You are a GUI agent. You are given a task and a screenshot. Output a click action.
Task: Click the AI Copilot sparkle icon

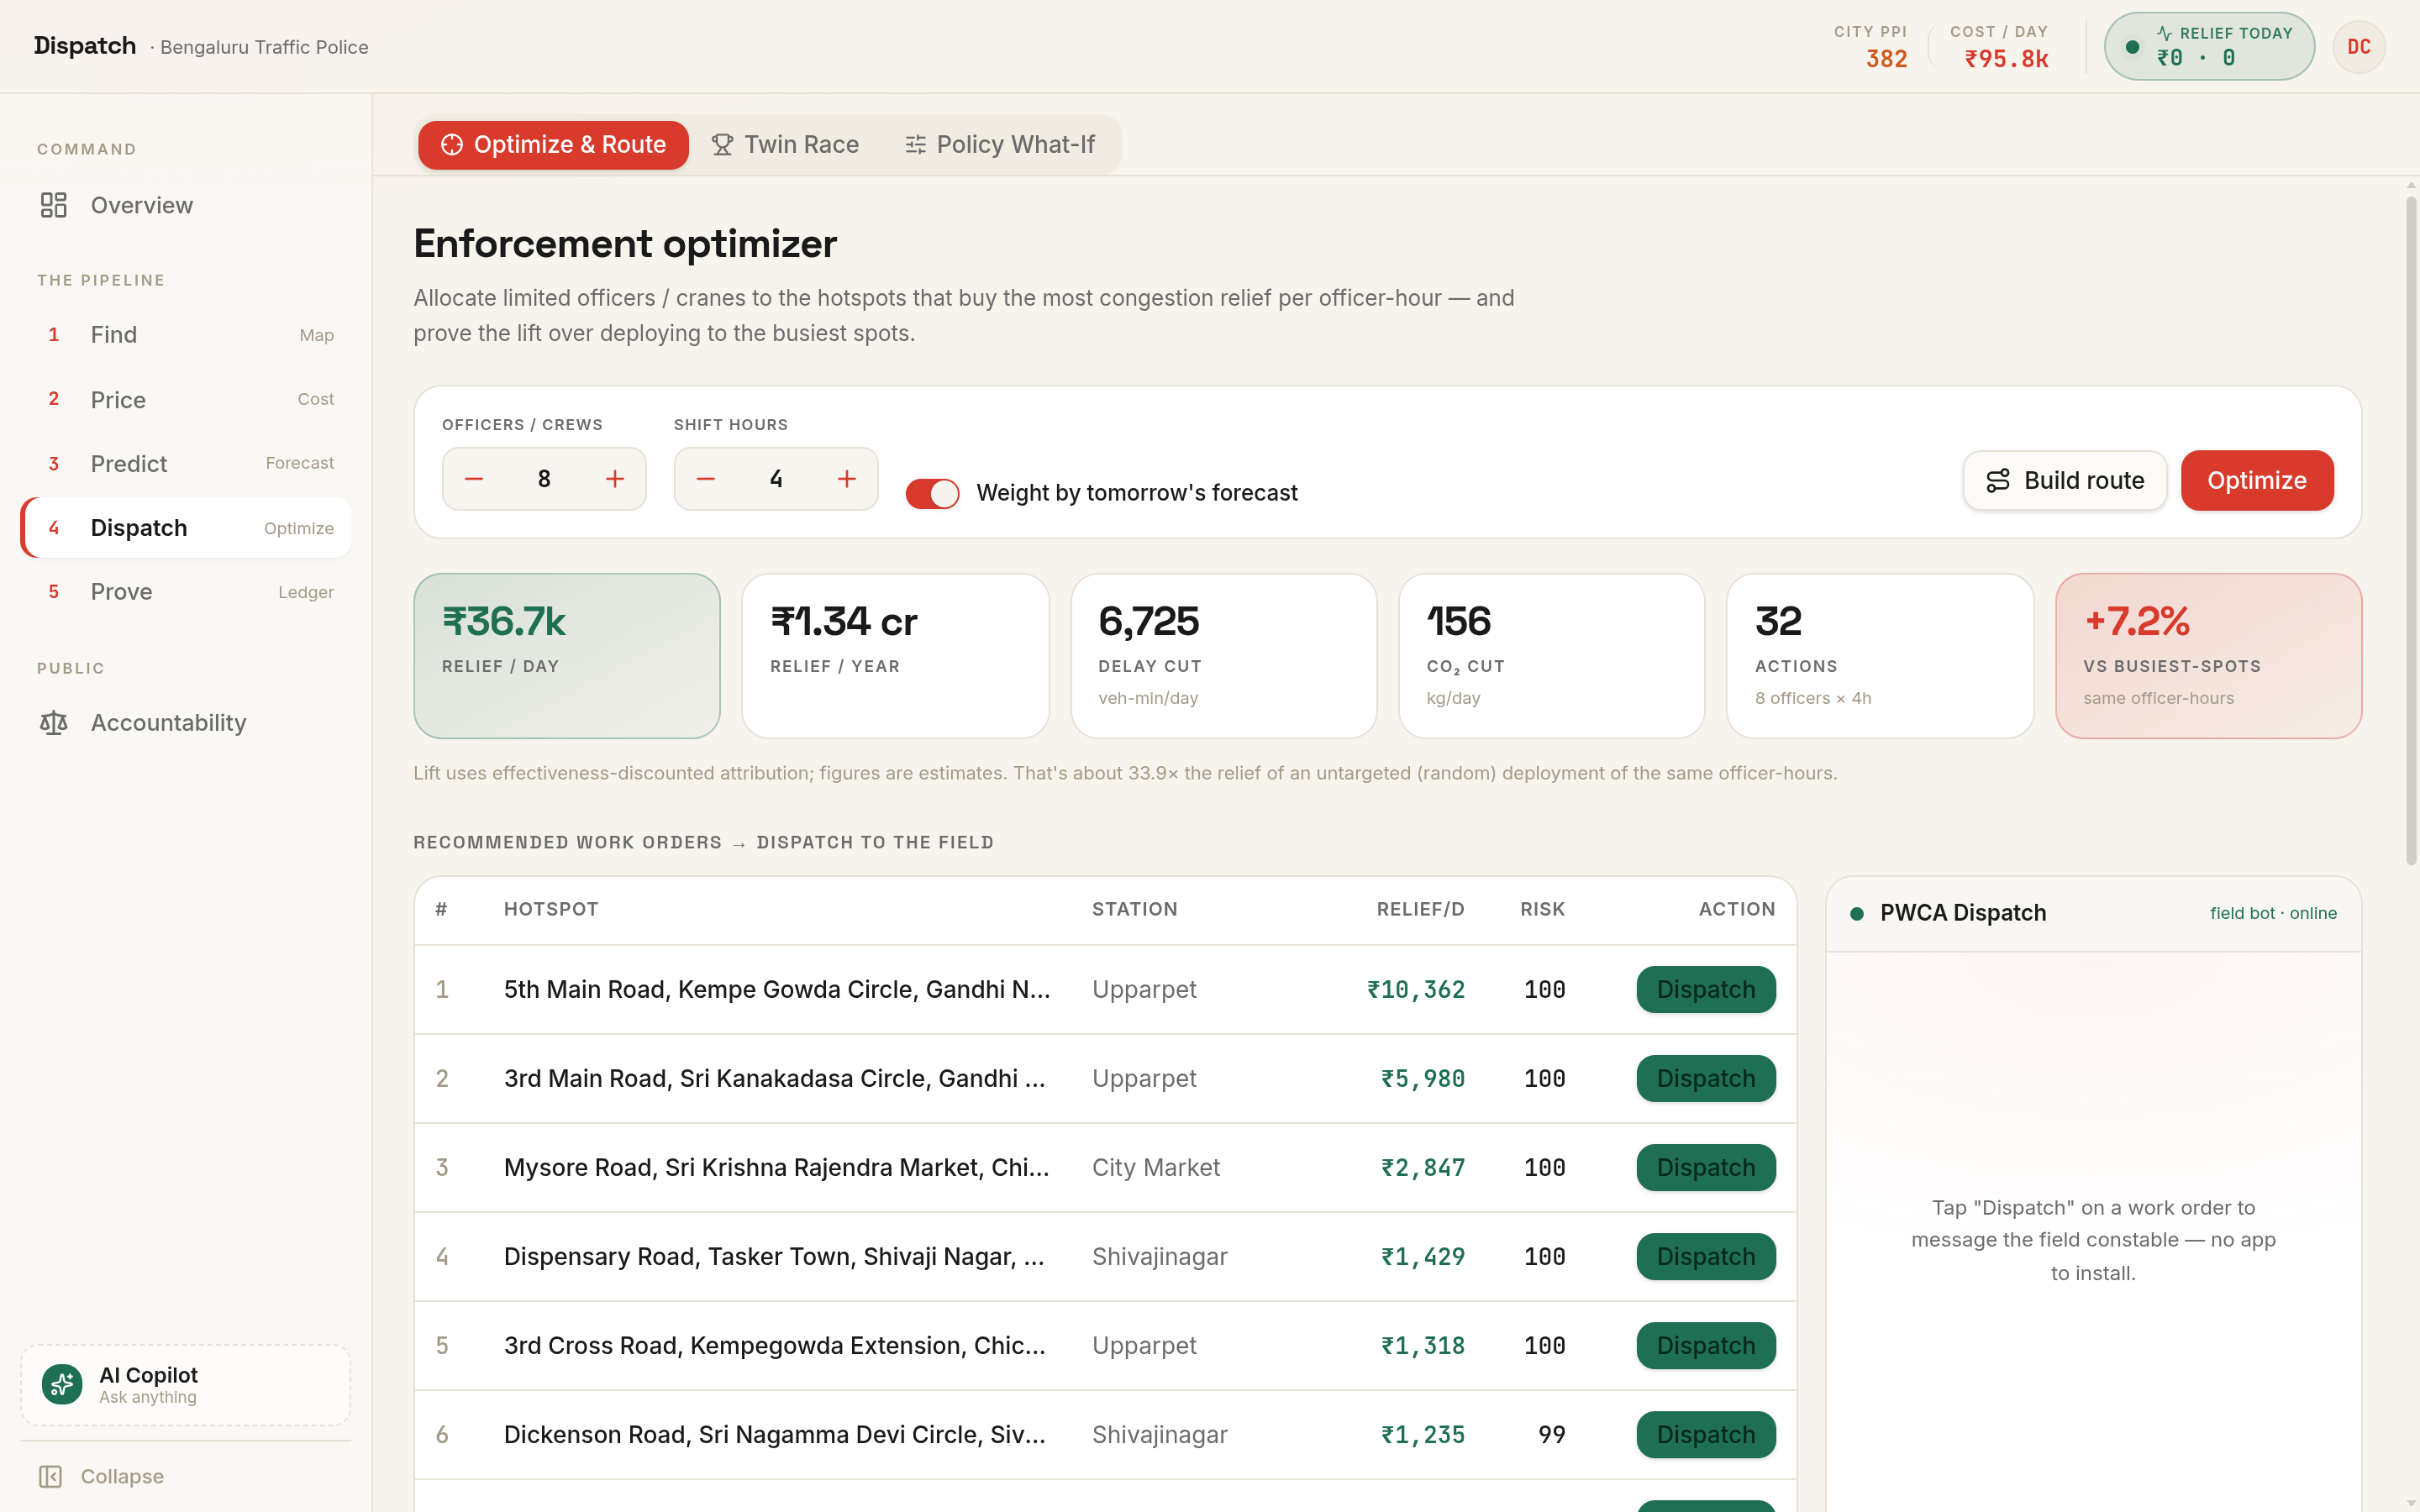click(x=62, y=1384)
